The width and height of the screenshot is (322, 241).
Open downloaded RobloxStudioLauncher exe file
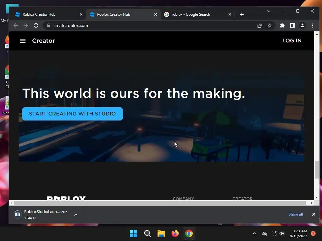pyautogui.click(x=45, y=214)
